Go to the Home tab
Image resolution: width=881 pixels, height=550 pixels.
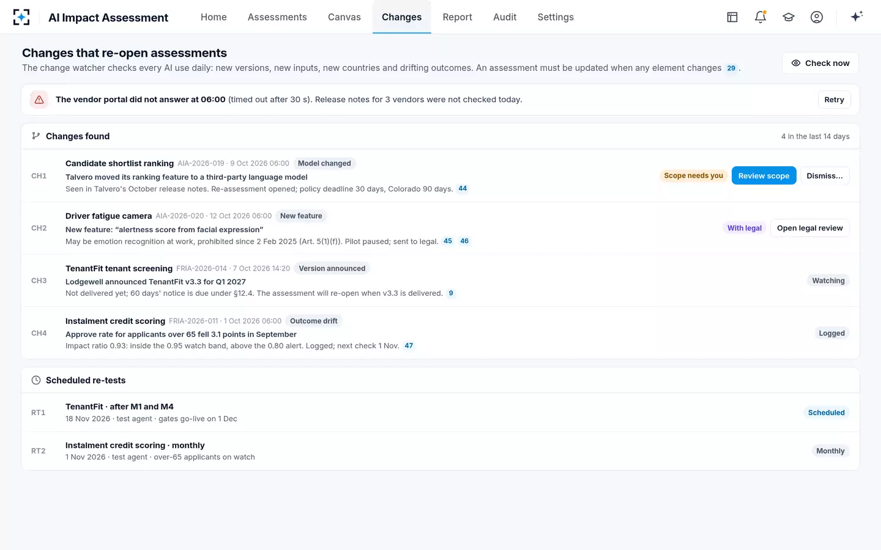214,17
